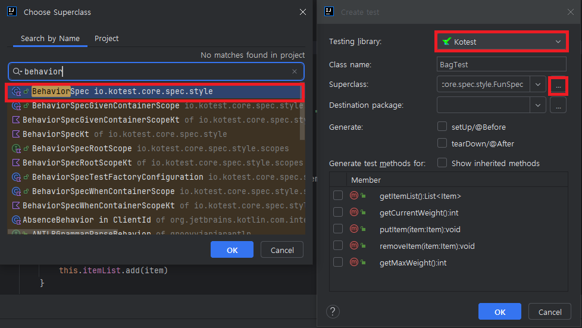Click the interface icon of BehaviorSpecRootScope
Screen dimensions: 582x328
16,149
